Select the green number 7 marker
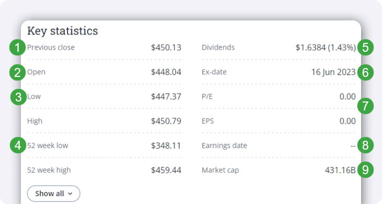 [365, 106]
